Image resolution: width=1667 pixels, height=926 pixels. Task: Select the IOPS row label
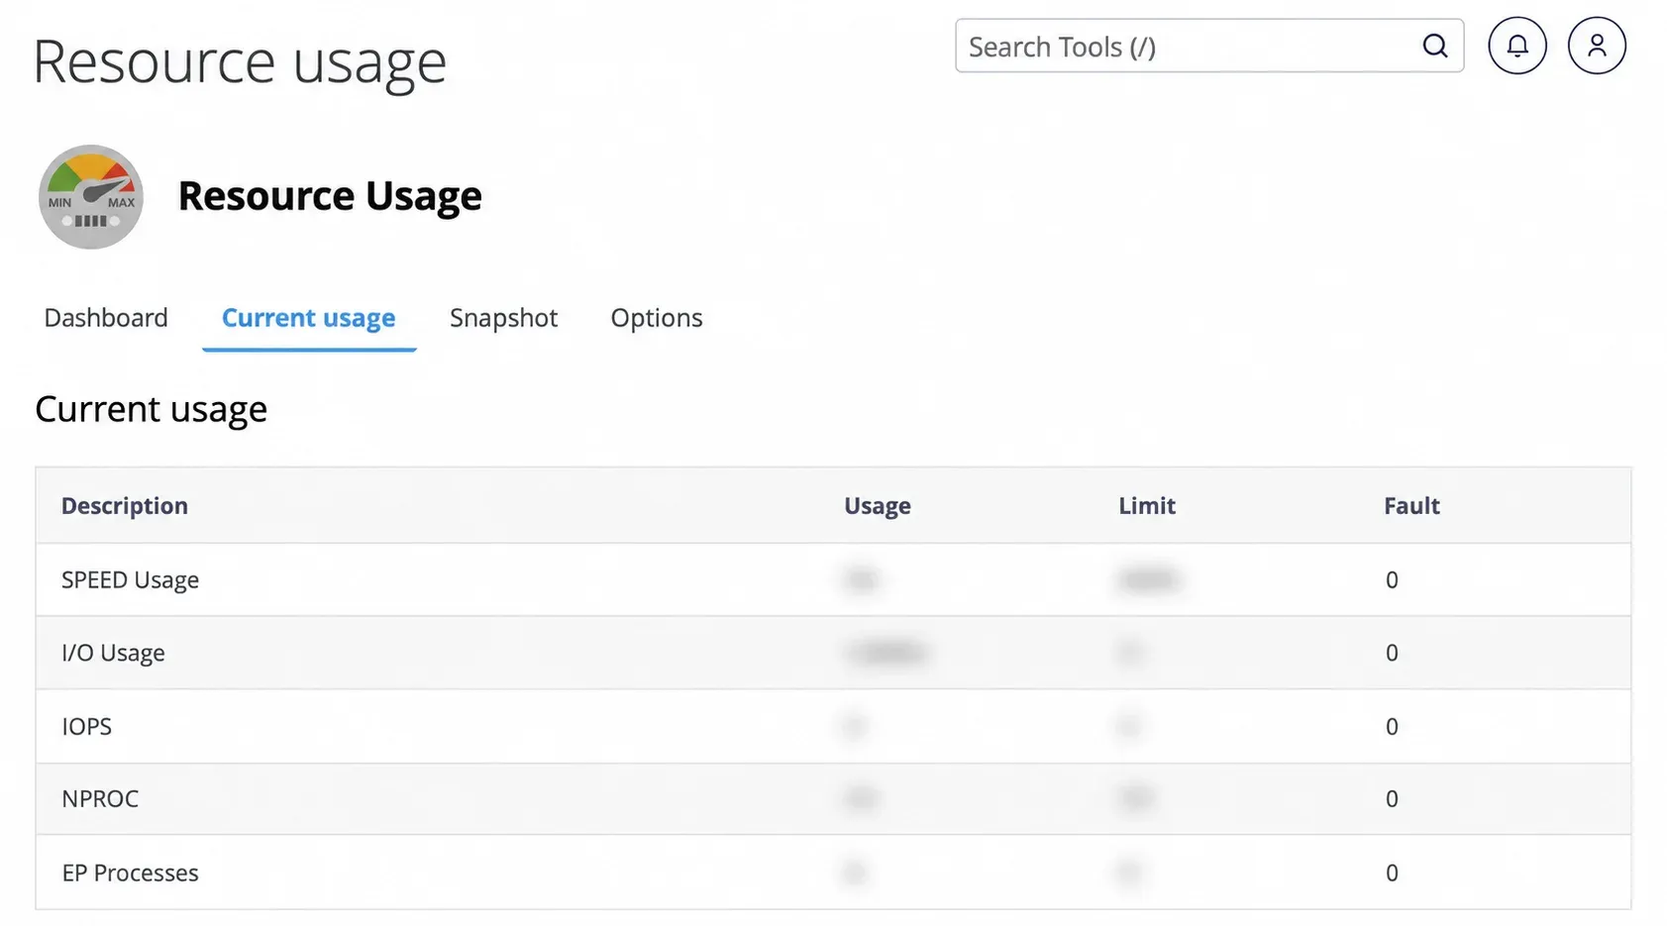click(86, 727)
